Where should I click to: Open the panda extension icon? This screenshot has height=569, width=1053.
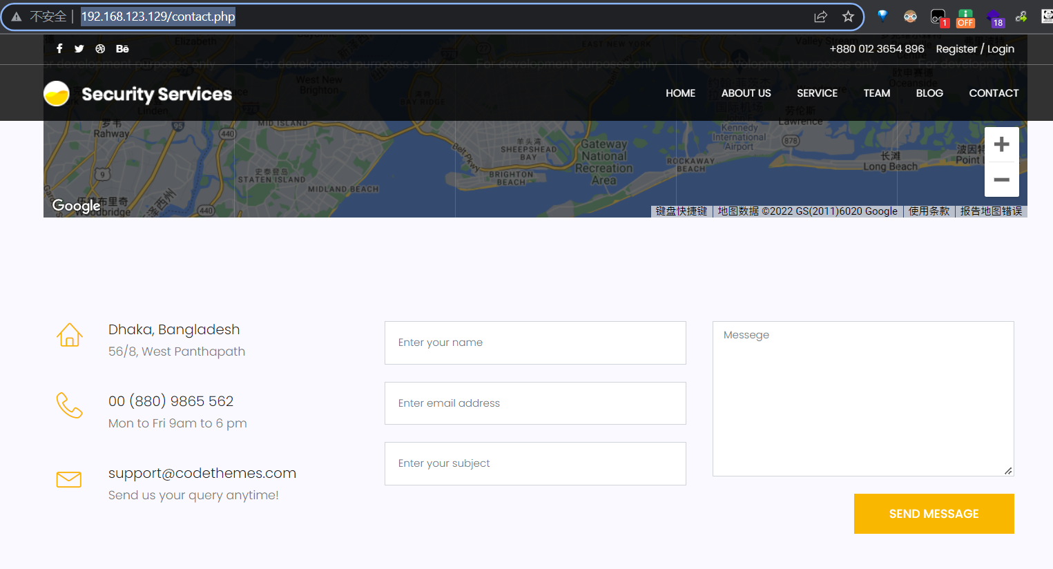click(x=1047, y=17)
